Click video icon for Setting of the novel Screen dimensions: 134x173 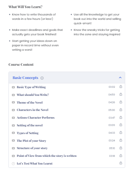[13, 126]
